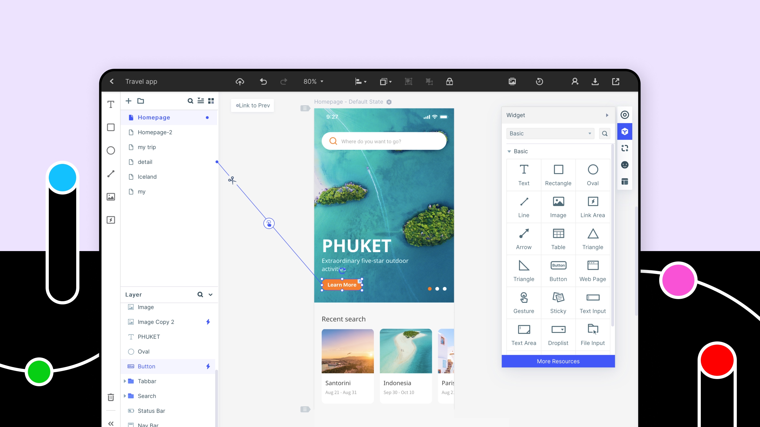Select the Text tool in left toolbar
The width and height of the screenshot is (760, 427).
[111, 104]
